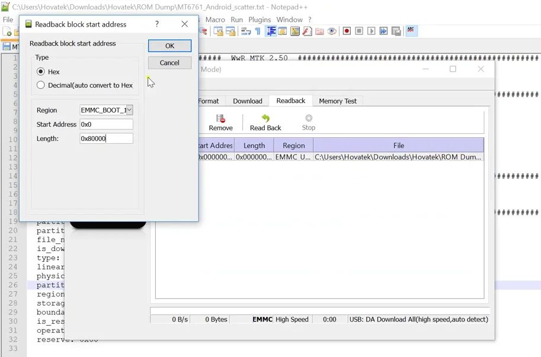Click 'USB: DA Download All' status text

point(418,320)
